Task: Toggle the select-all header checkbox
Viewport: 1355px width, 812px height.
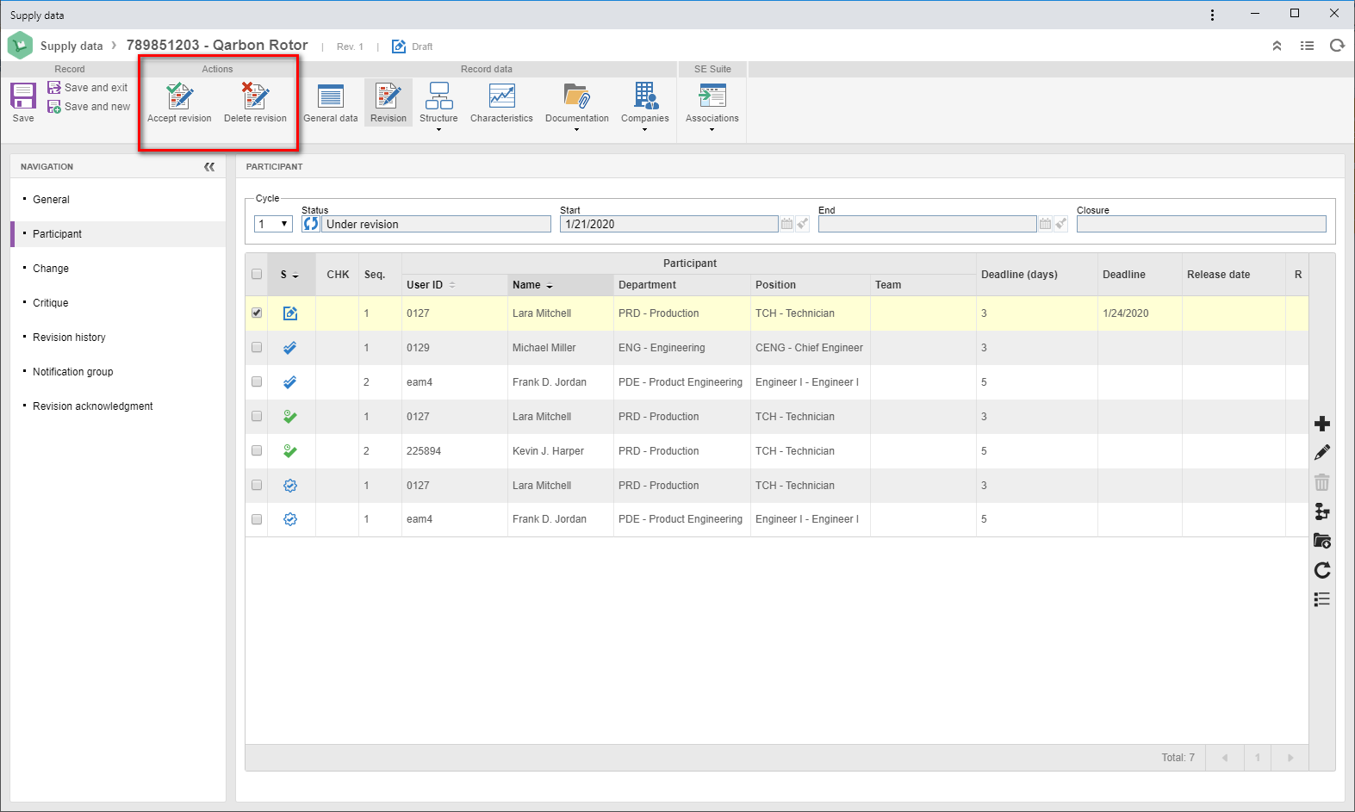Action: click(x=257, y=275)
